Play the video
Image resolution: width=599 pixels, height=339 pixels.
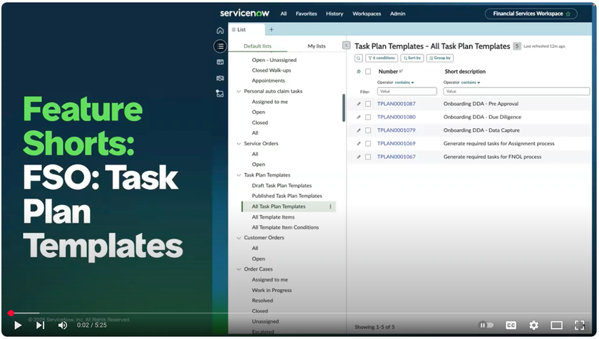(x=18, y=325)
